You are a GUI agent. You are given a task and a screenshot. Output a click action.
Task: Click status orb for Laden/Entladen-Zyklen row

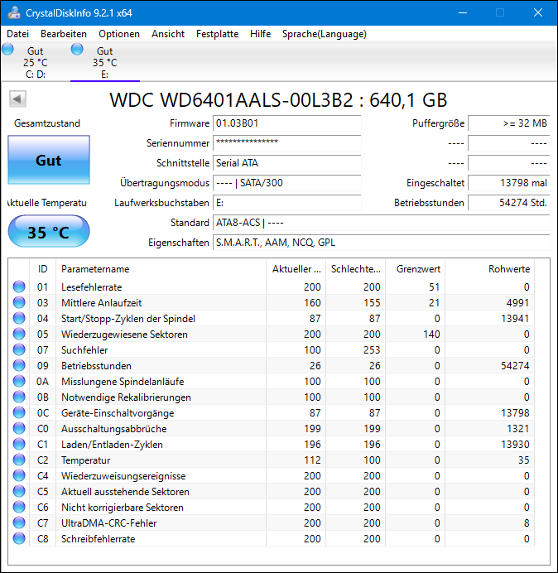coord(19,444)
